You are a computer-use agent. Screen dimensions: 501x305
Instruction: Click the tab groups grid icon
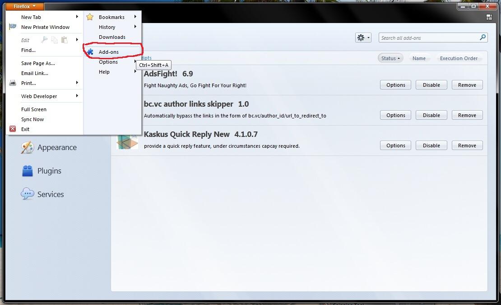(489, 17)
